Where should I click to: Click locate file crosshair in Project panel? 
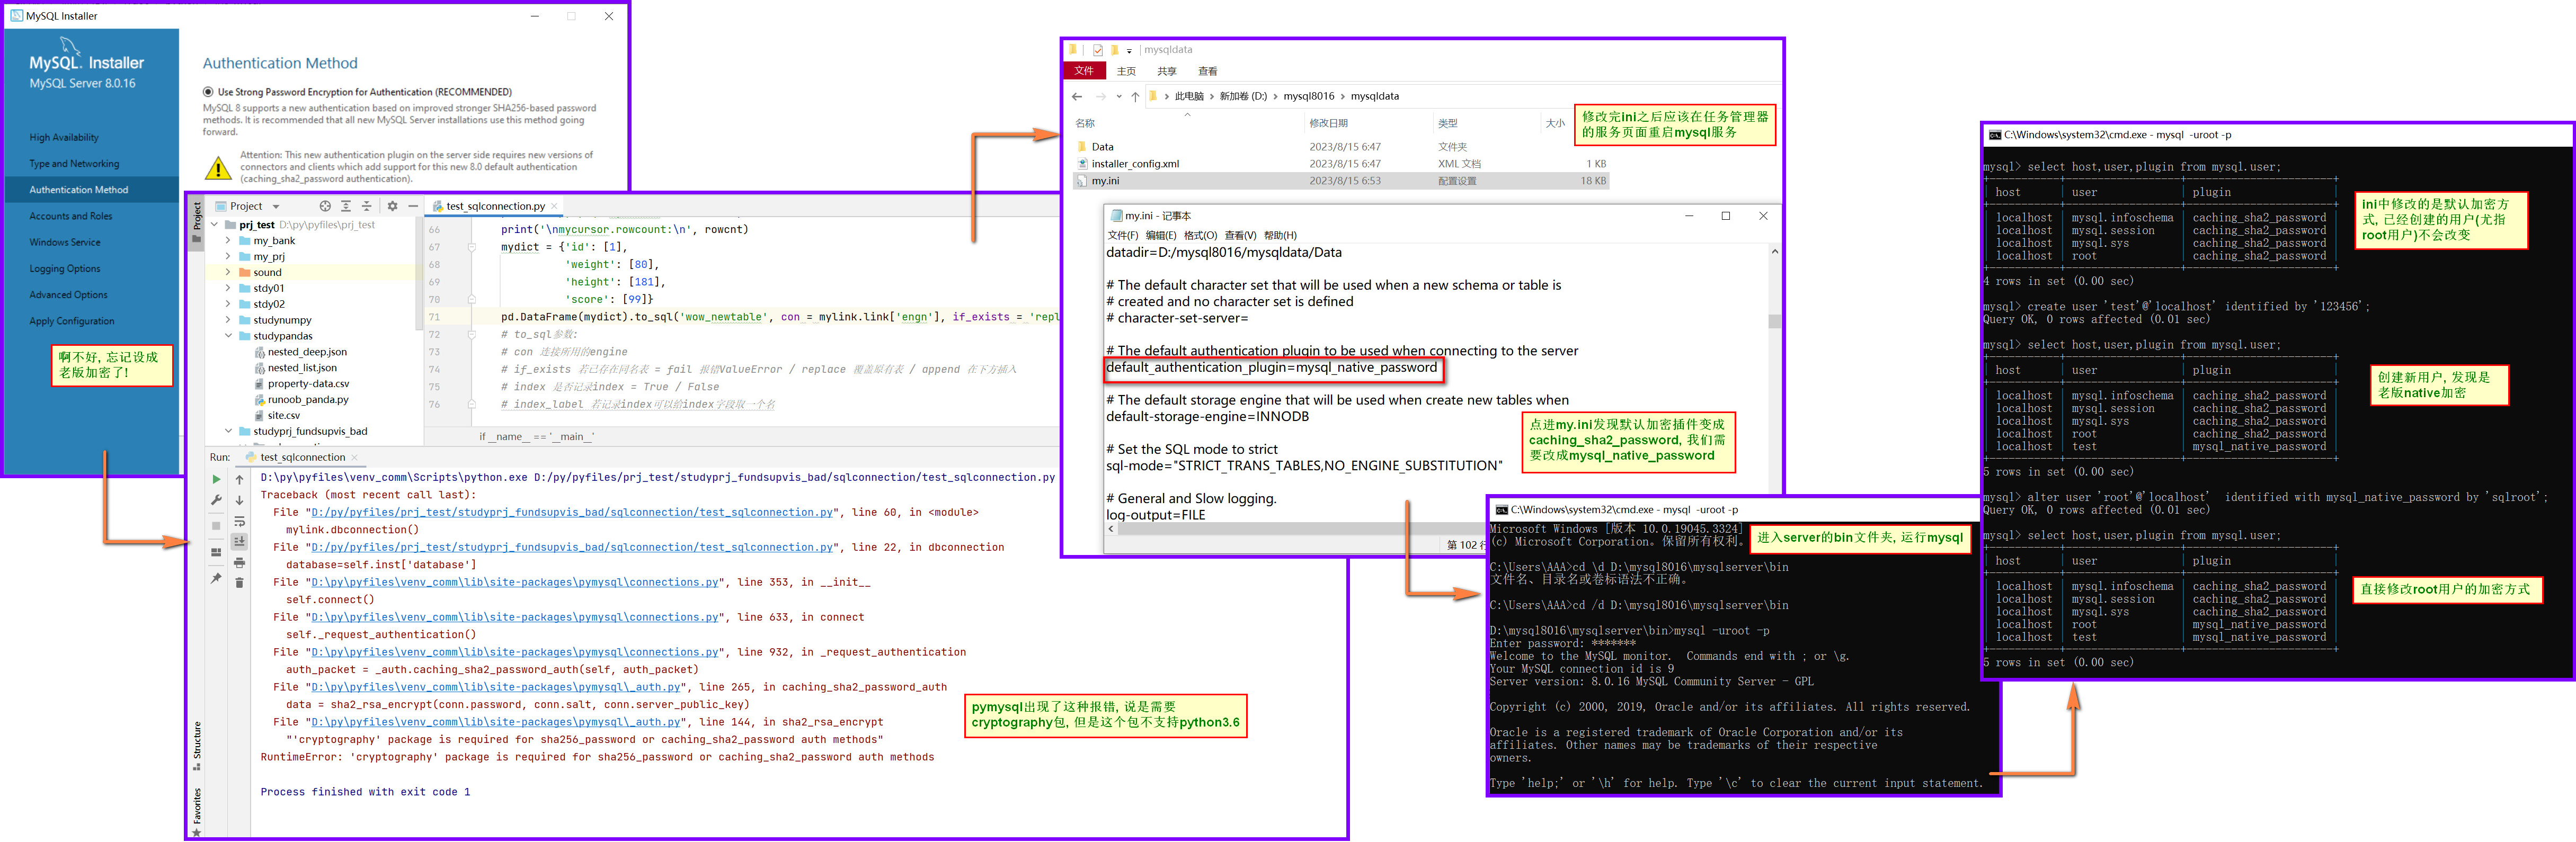(x=325, y=206)
